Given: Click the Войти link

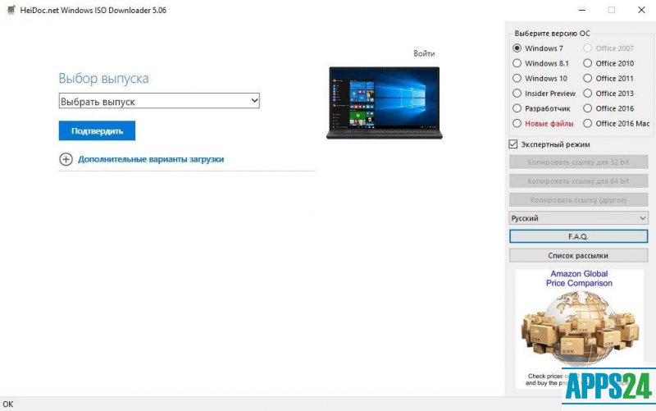Looking at the screenshot, I should click(424, 53).
